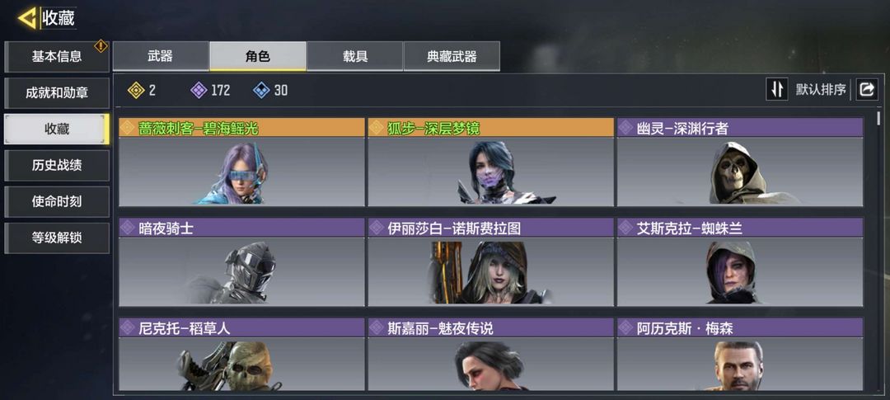Open the 幽灵-深渊行者 skull character card

coord(740,162)
